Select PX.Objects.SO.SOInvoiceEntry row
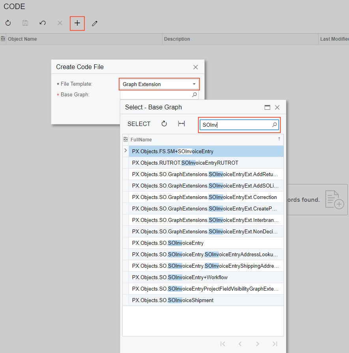This screenshot has width=349, height=353. click(168, 243)
